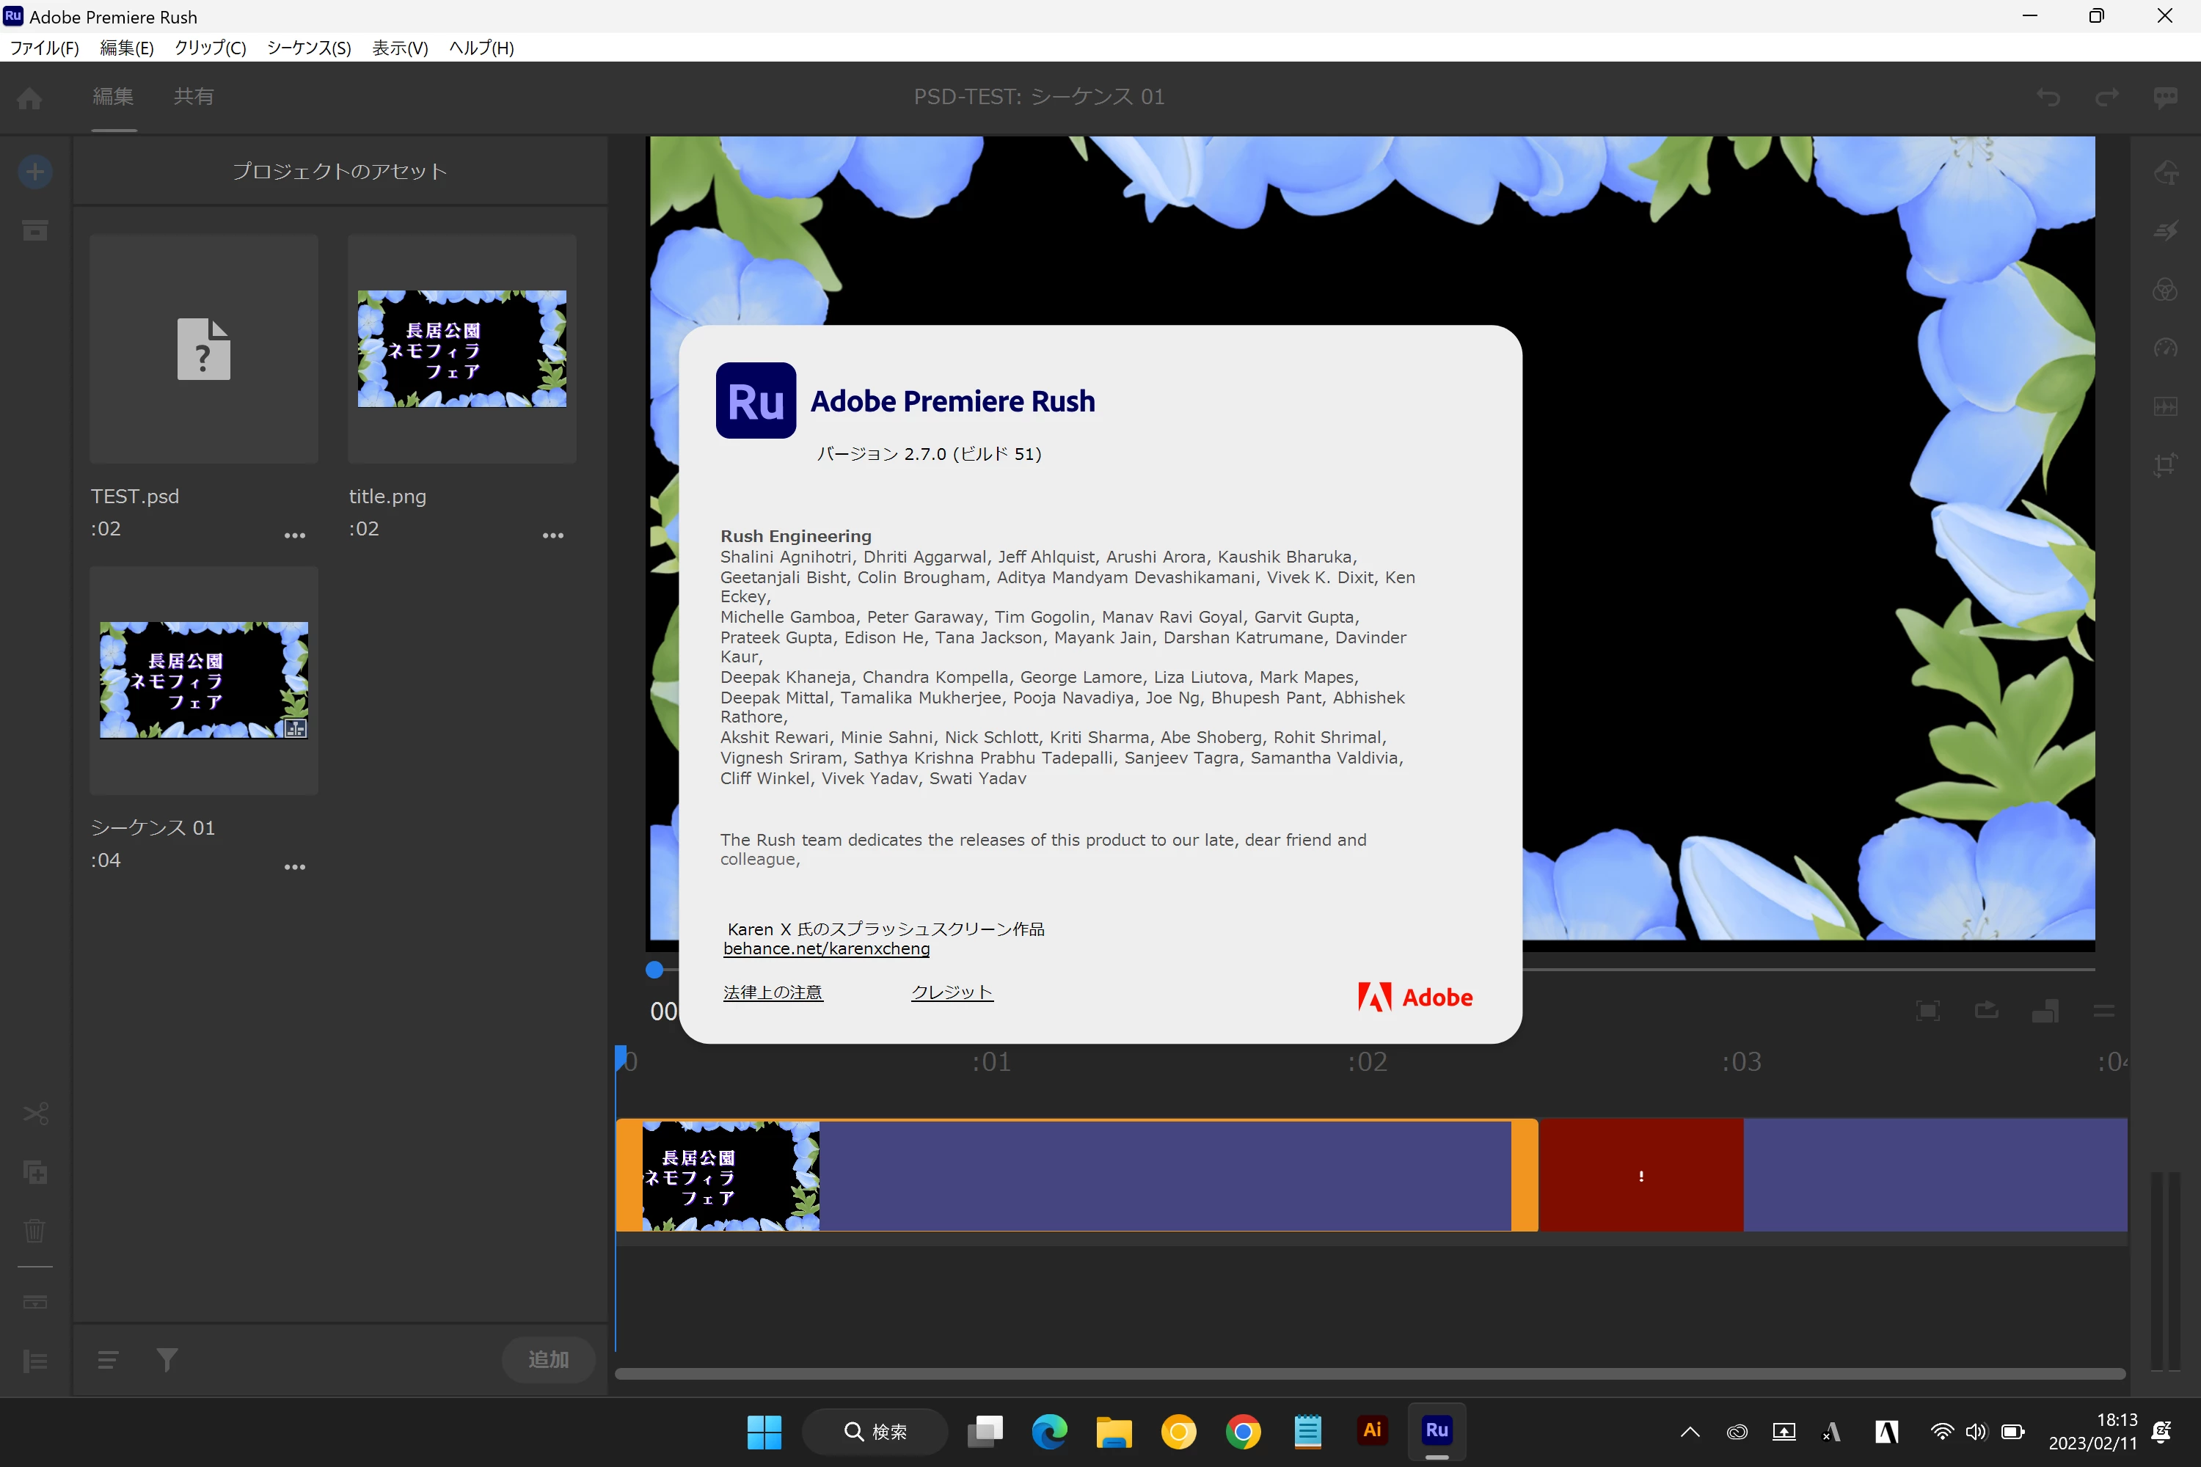Click the Home icon
Screen dimensions: 2201x1467
click(29, 98)
